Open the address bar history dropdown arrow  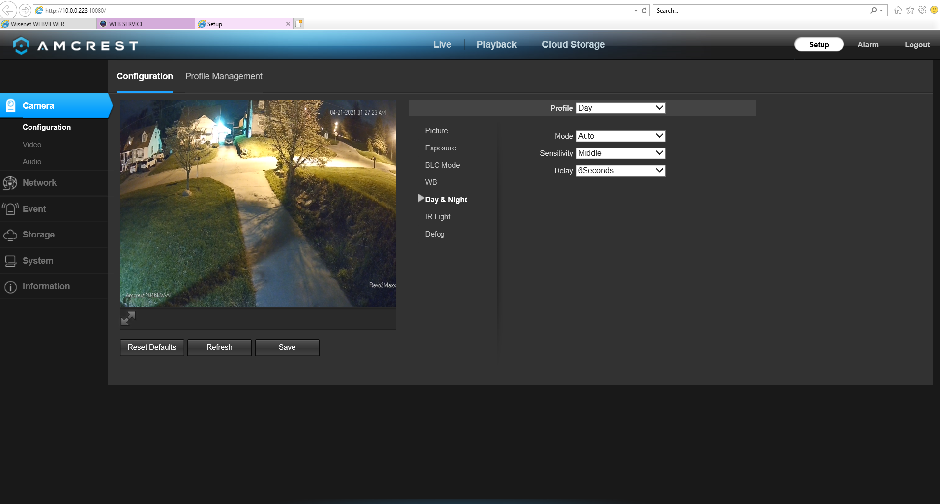(636, 10)
